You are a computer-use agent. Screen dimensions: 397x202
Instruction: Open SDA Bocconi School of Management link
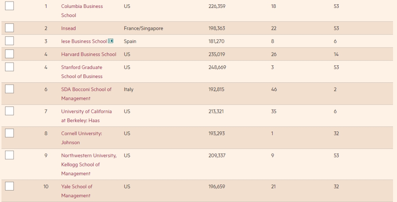point(86,94)
